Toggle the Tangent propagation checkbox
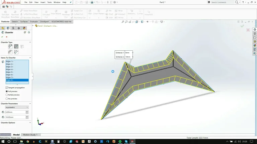Image resolution: width=257 pixels, height=144 pixels. click(x=7, y=87)
